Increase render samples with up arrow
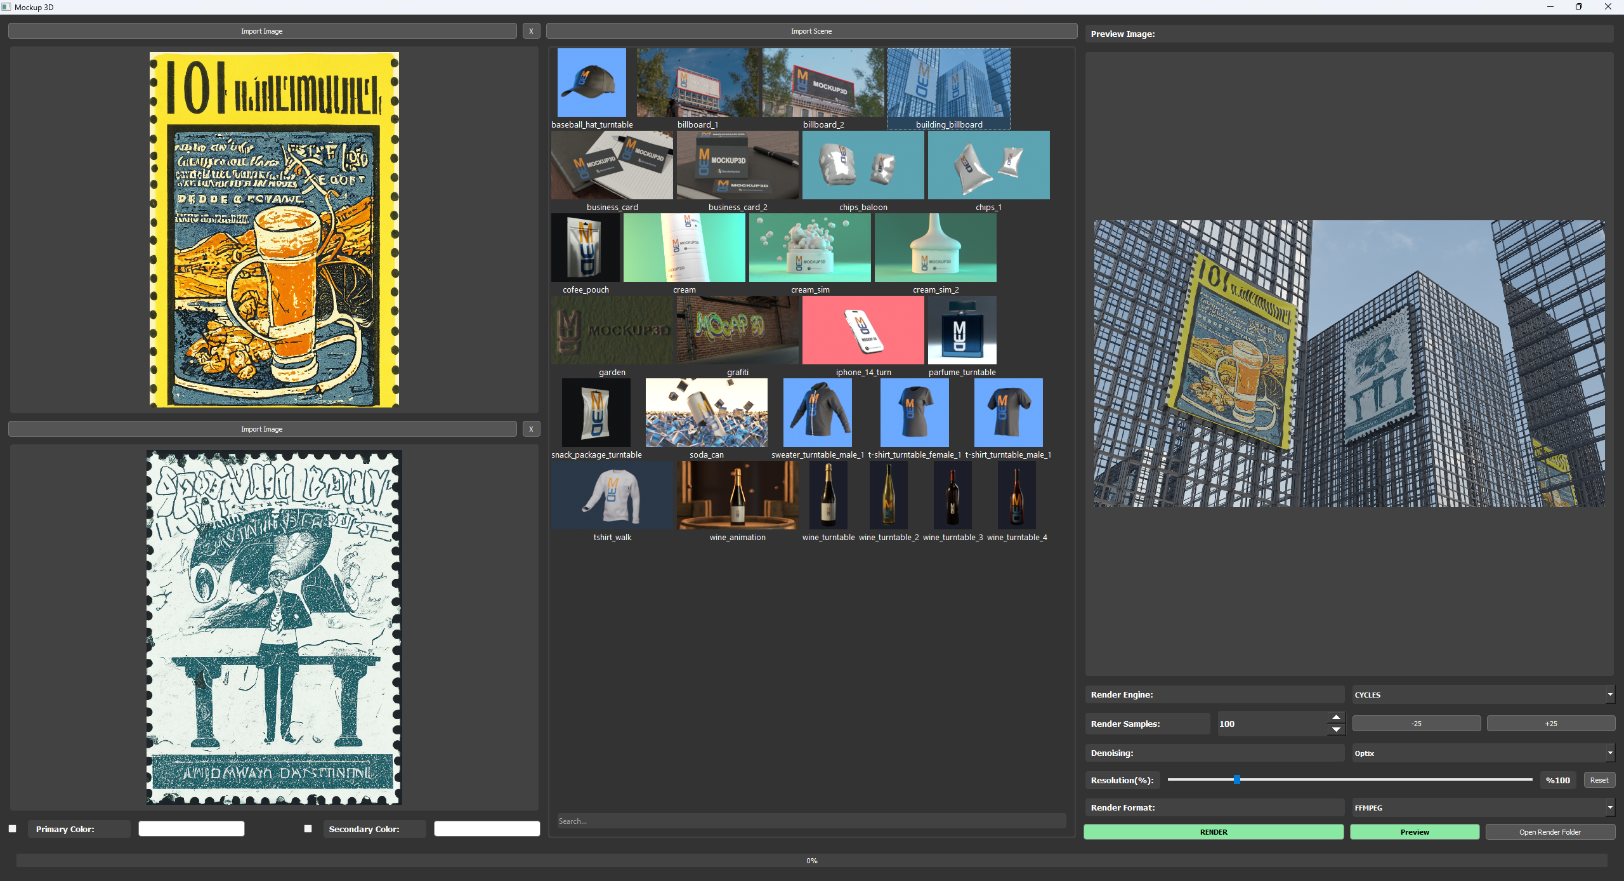 click(x=1336, y=717)
